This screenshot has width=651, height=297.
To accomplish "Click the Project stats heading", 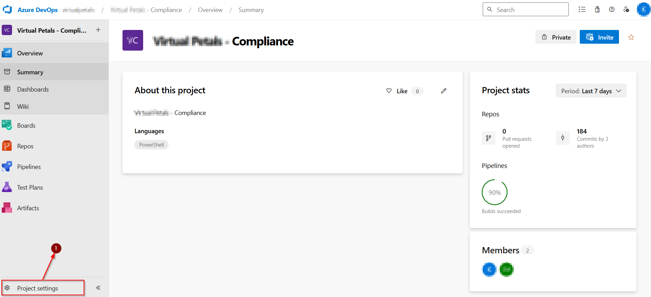I will 506,90.
